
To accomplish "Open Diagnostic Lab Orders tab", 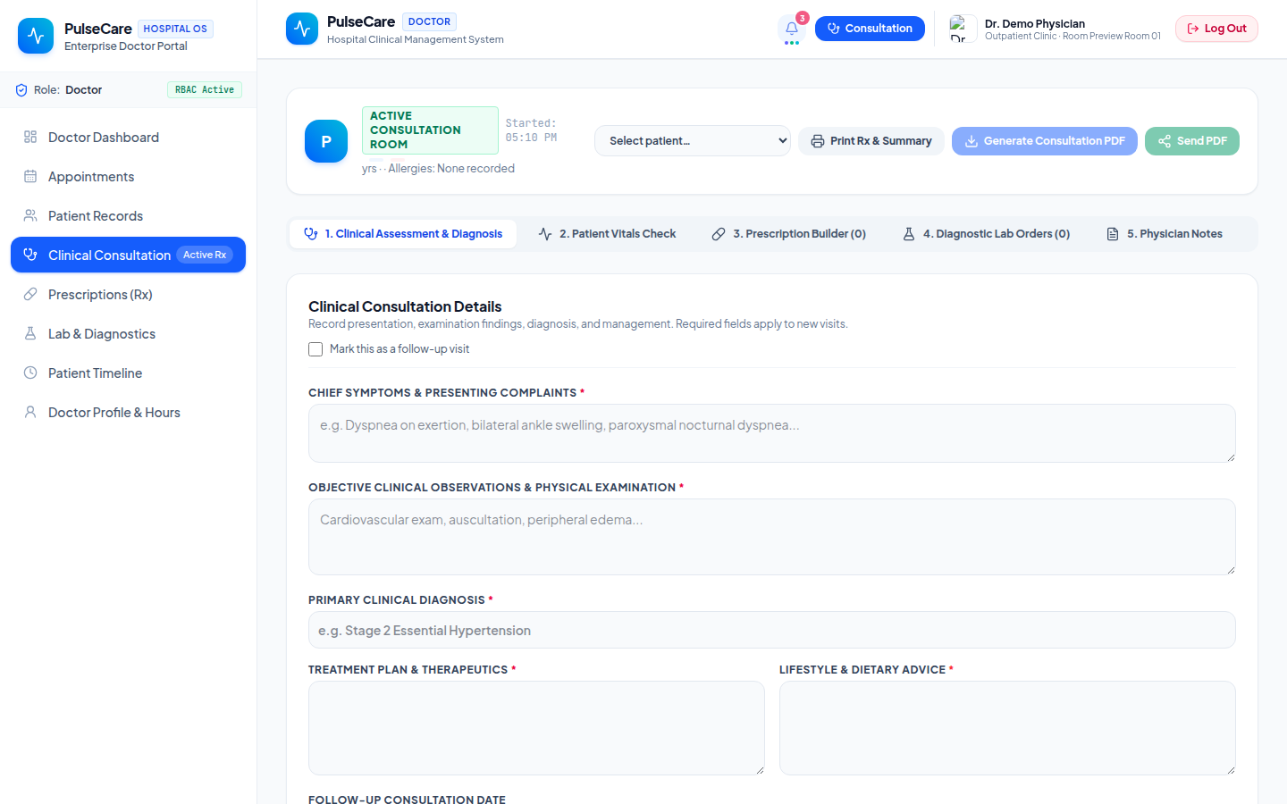I will pos(986,234).
